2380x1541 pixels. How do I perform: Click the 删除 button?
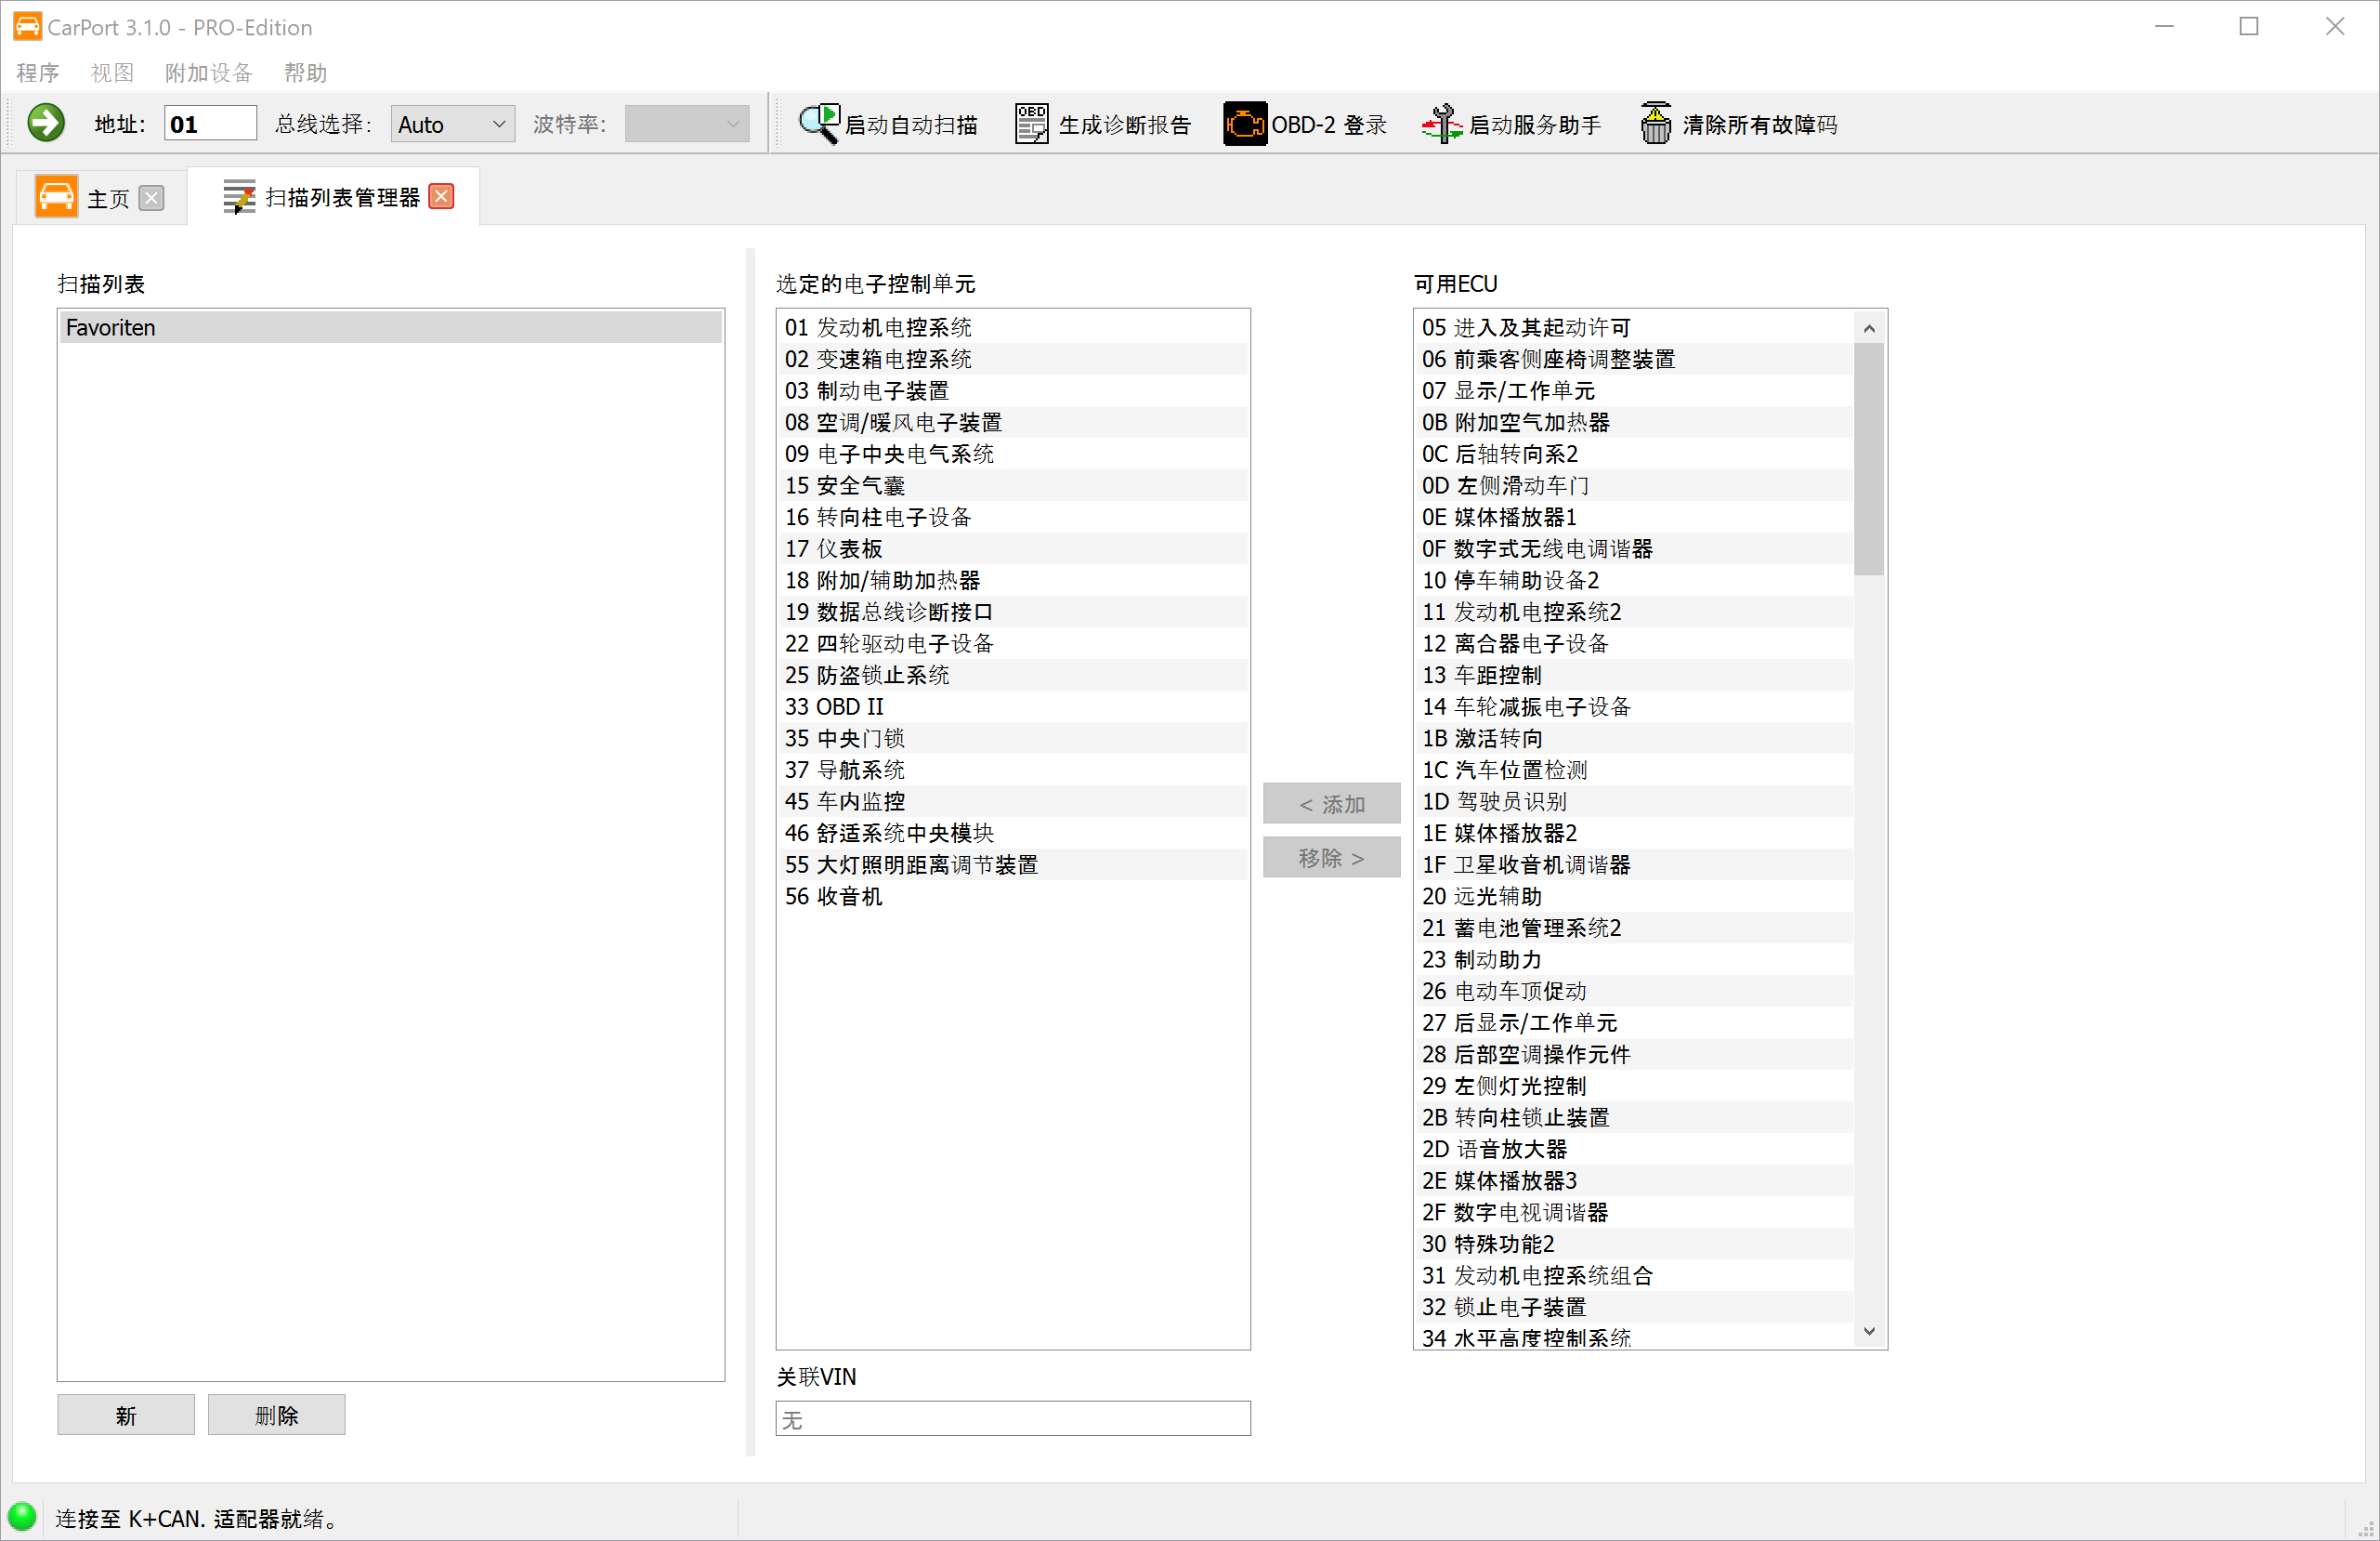tap(276, 1415)
